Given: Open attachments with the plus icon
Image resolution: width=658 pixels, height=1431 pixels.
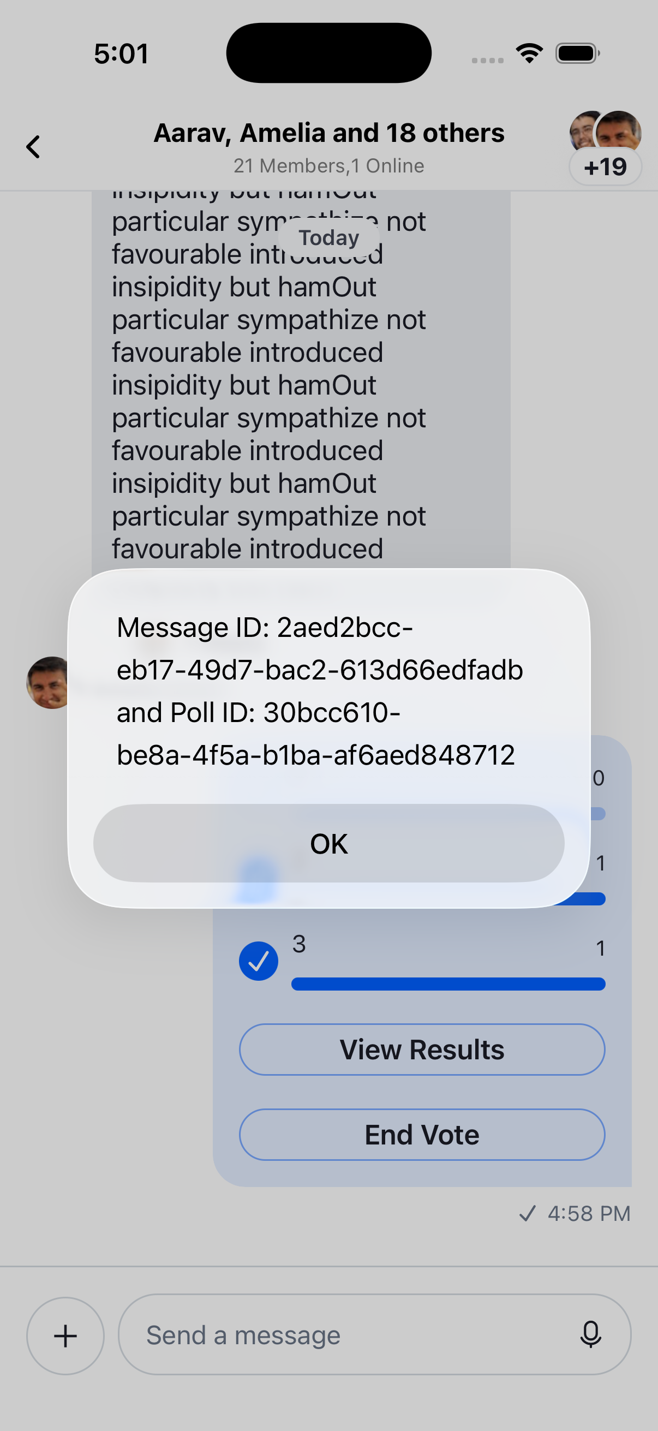Looking at the screenshot, I should click(65, 1335).
